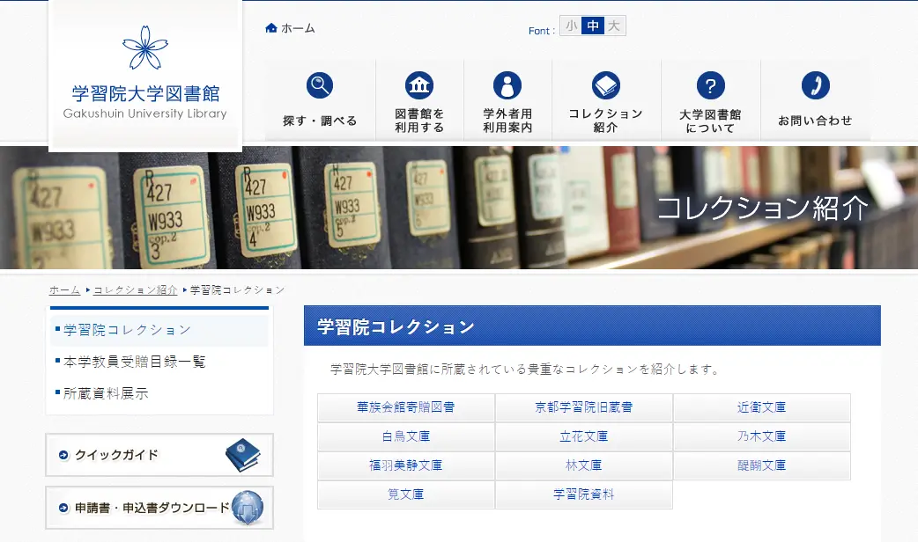Viewport: 918px width, 542px height.
Task: Click the blue books Quick Guide icon
Action: (x=243, y=455)
